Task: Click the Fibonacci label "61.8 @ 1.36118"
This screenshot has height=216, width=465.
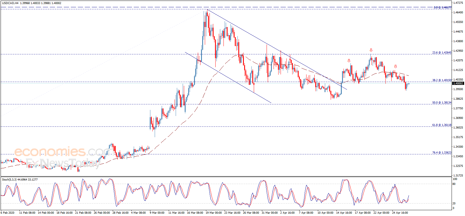Action: tap(442, 125)
